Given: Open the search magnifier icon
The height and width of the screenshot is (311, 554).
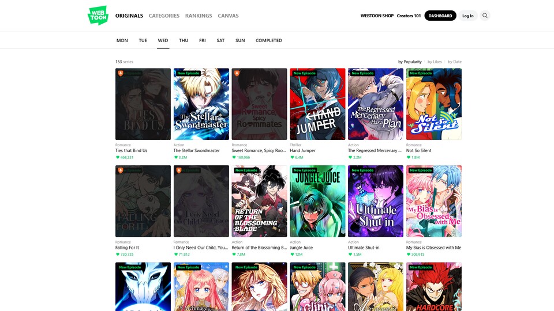Looking at the screenshot, I should tap(485, 16).
